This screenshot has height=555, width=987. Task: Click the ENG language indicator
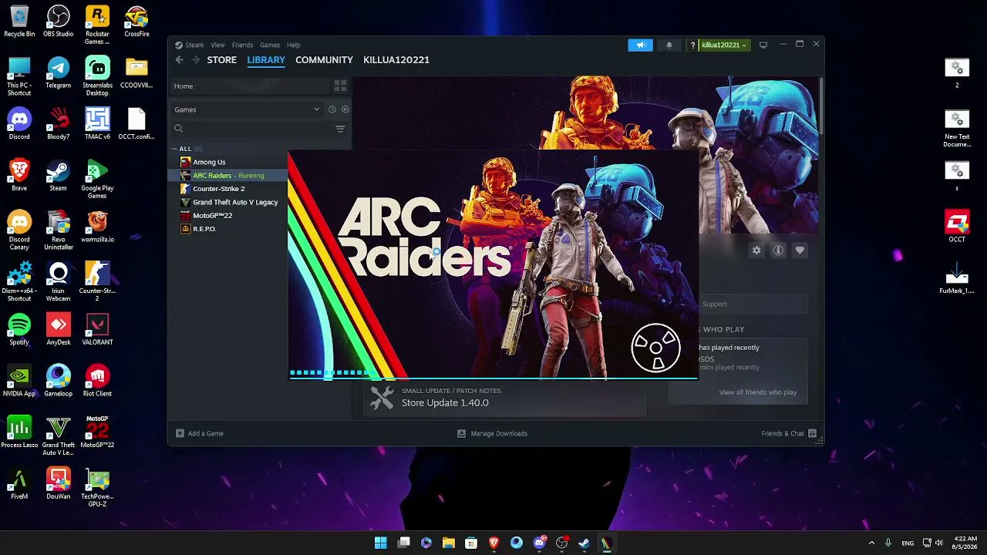coord(908,543)
